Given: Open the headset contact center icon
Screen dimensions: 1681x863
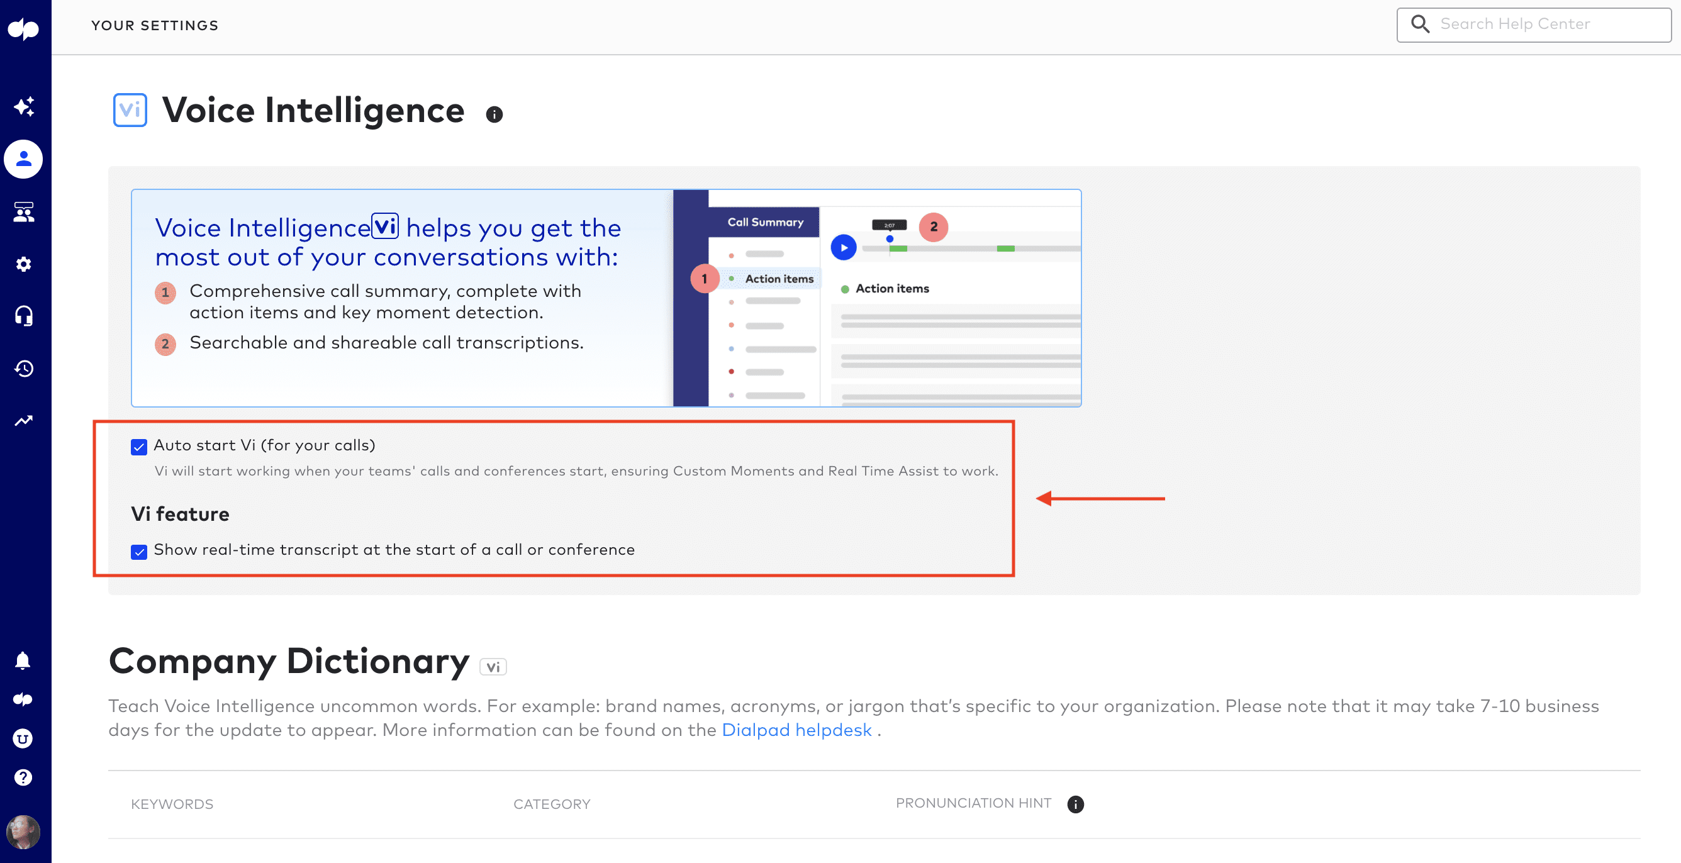Looking at the screenshot, I should (x=23, y=316).
